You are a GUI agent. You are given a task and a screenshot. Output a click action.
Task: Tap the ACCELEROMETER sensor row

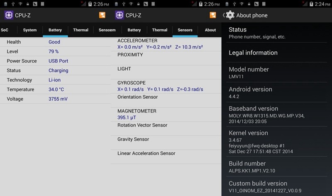166,44
